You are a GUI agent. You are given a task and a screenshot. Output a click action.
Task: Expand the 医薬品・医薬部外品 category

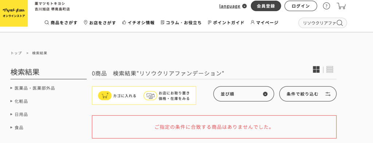(x=32, y=88)
